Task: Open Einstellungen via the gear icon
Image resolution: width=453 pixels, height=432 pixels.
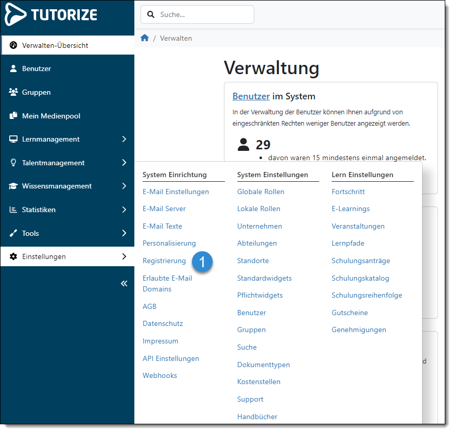Action: [x=12, y=256]
